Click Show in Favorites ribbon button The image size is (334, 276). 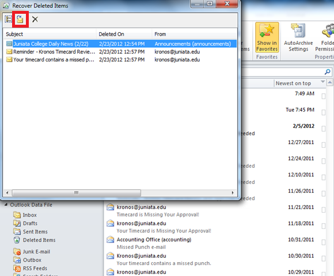267,38
